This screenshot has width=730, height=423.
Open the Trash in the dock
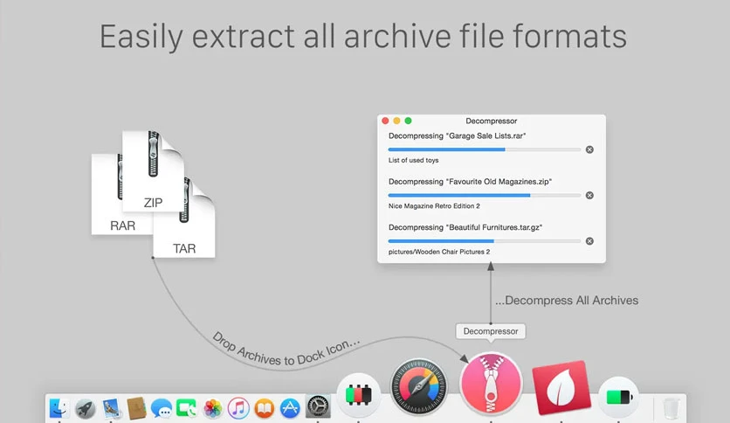[x=671, y=408]
